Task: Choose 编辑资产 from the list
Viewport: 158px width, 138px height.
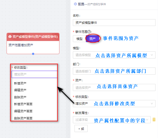Action: [x=20, y=90]
